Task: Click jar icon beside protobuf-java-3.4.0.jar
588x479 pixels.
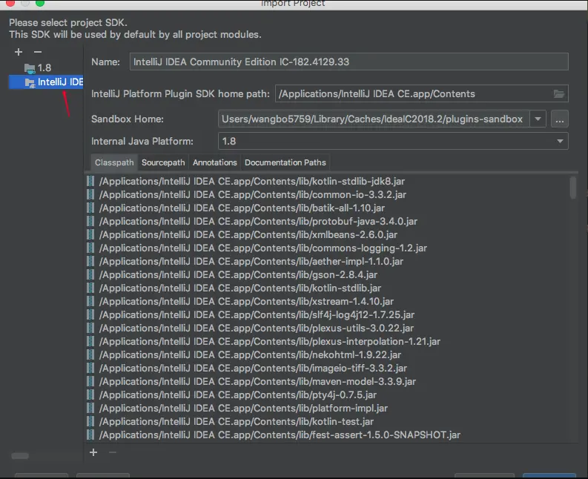Action: 90,221
